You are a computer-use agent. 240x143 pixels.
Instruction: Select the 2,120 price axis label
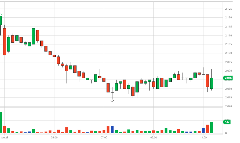pos(229,17)
